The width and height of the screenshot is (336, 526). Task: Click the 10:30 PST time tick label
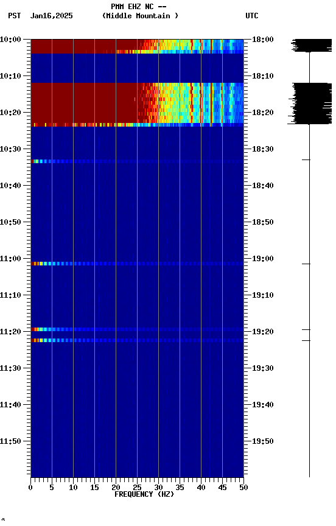pyautogui.click(x=10, y=149)
